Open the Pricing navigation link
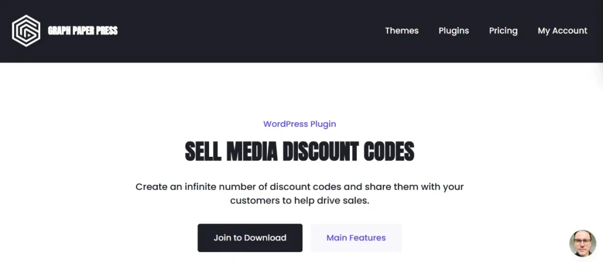 coord(503,31)
